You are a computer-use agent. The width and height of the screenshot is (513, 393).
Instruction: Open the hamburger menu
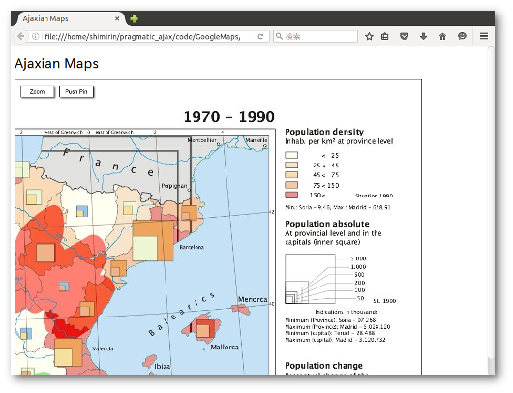point(484,36)
